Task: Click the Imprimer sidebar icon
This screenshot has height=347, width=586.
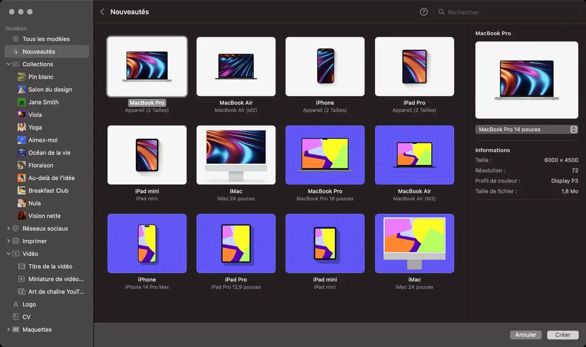Action: [17, 241]
